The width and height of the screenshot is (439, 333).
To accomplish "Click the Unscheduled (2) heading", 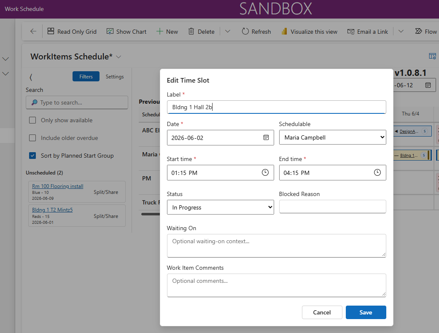I will pyautogui.click(x=44, y=173).
